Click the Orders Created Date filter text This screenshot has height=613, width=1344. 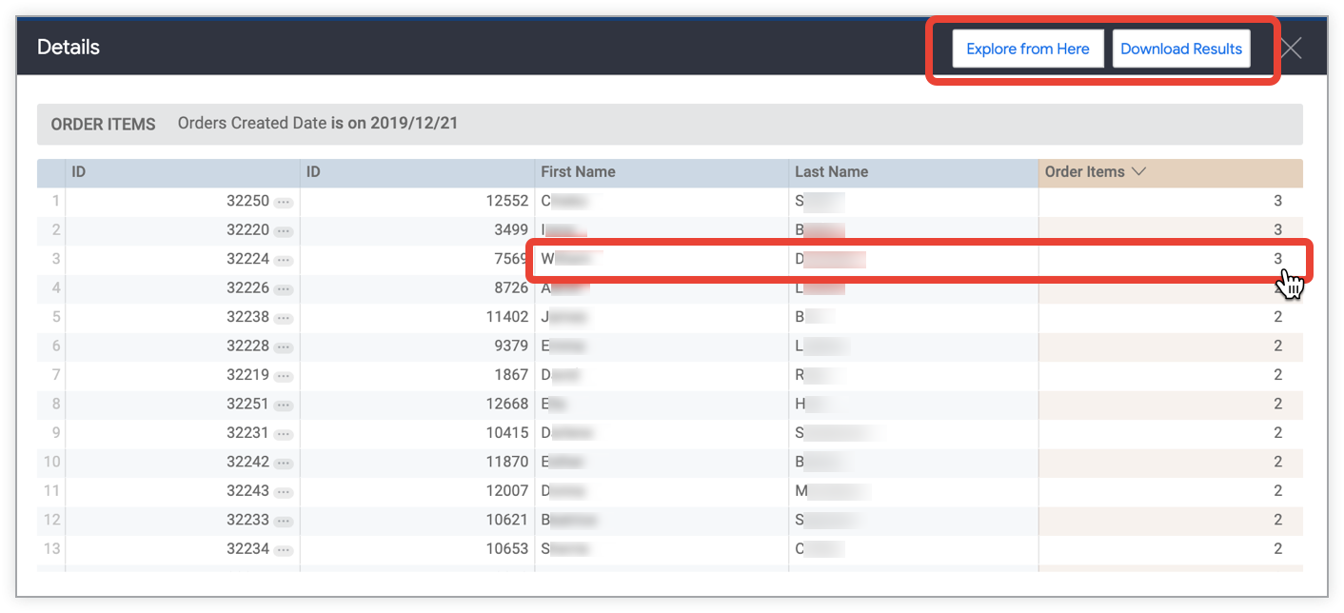coord(318,123)
